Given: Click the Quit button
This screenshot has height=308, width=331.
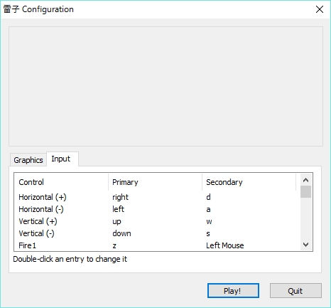Looking at the screenshot, I should [x=295, y=291].
